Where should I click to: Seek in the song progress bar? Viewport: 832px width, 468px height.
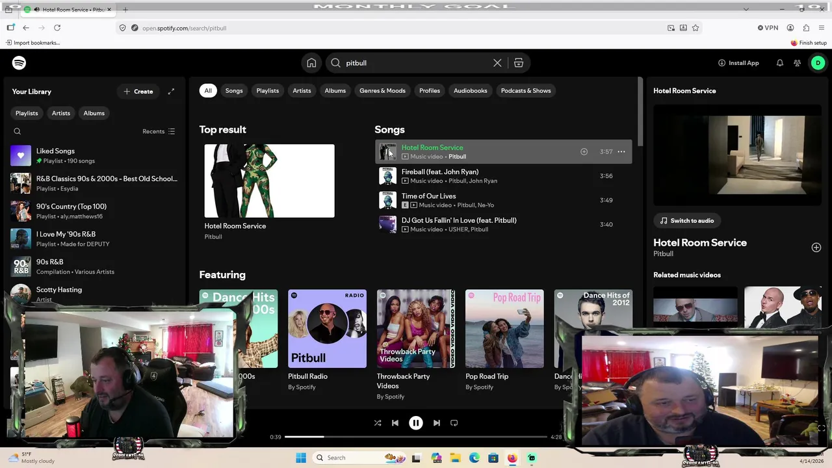point(415,437)
